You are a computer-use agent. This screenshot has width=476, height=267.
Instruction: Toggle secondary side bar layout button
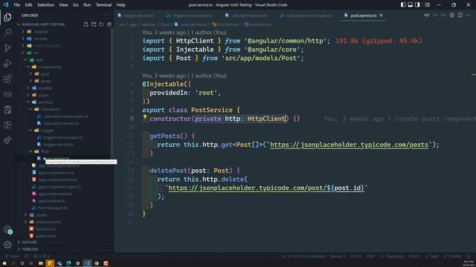(417, 5)
